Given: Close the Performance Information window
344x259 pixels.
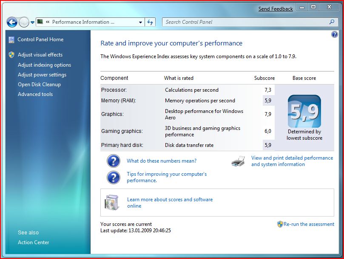Looking at the screenshot, I should pos(329,8).
